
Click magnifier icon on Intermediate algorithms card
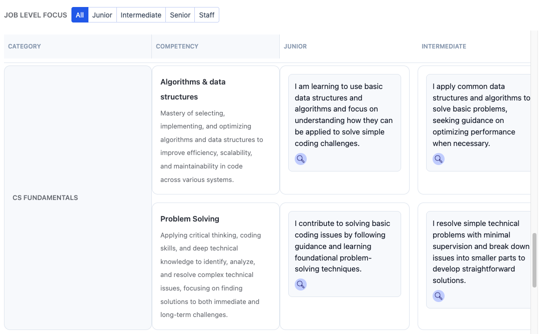439,158
